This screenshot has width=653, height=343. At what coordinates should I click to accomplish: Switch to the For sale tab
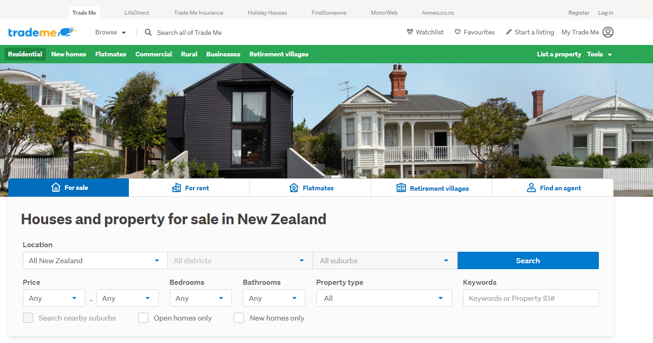coord(69,188)
